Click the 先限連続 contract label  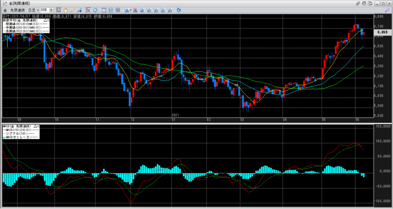[x=17, y=10]
